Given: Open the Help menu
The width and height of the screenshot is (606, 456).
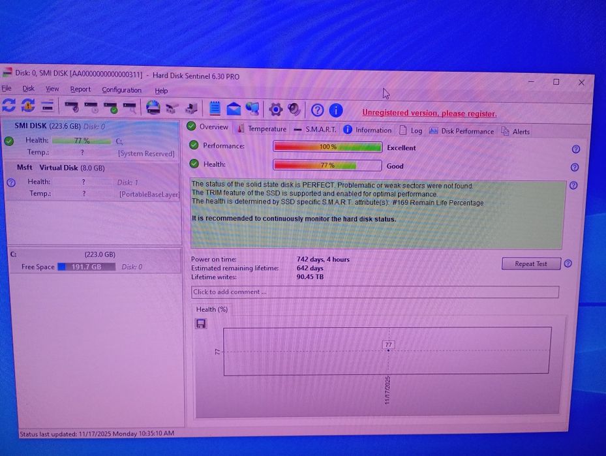Looking at the screenshot, I should (x=161, y=91).
